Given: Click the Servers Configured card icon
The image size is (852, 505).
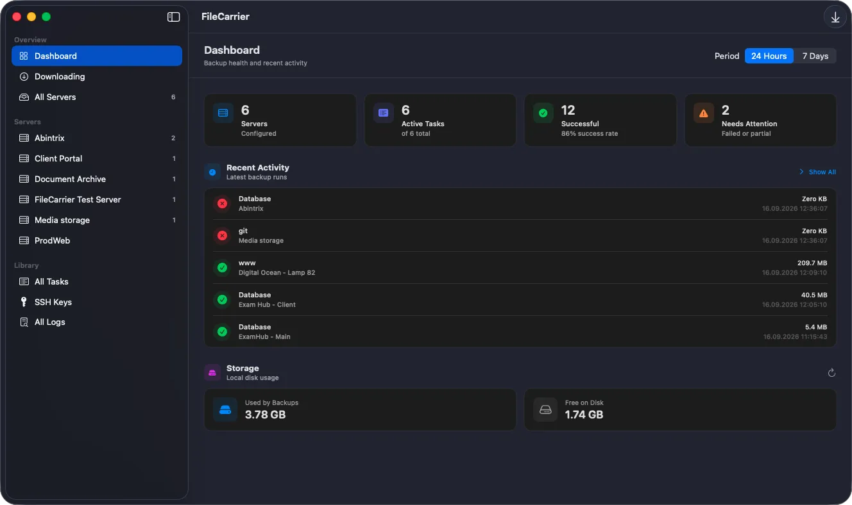Looking at the screenshot, I should 223,113.
